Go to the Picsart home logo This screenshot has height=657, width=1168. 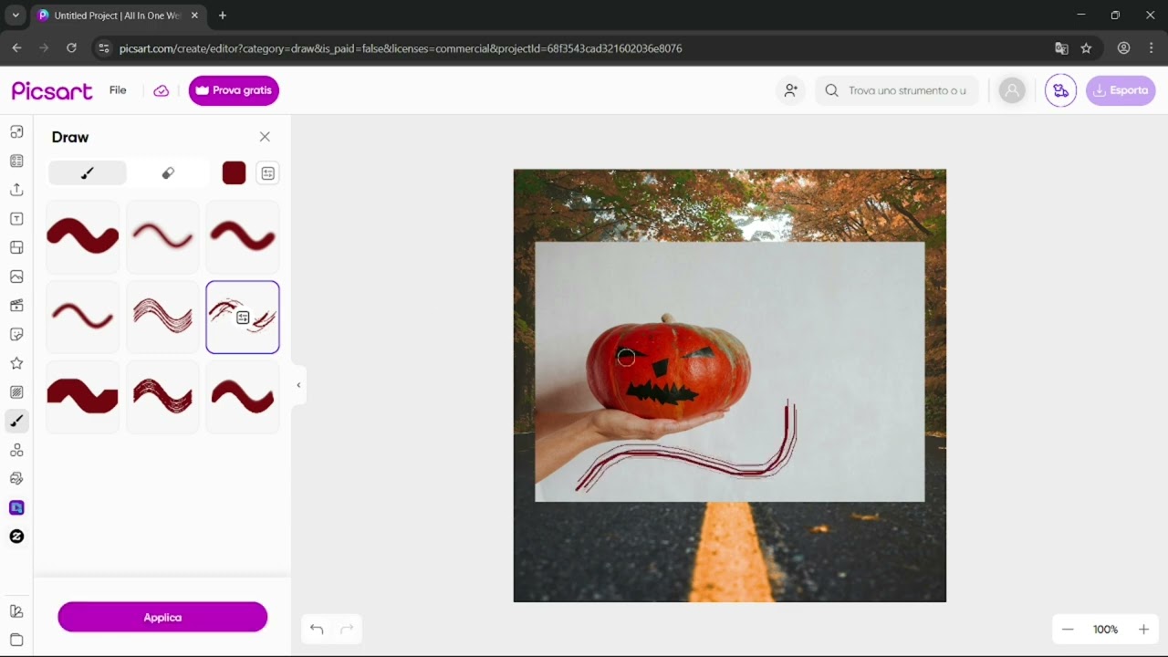point(52,90)
